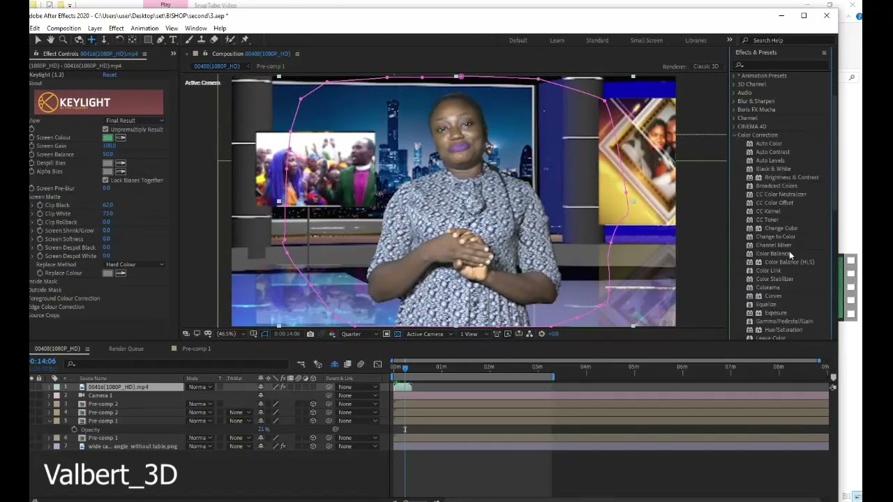
Task: Select the Rectangle shape tool
Action: tap(148, 40)
